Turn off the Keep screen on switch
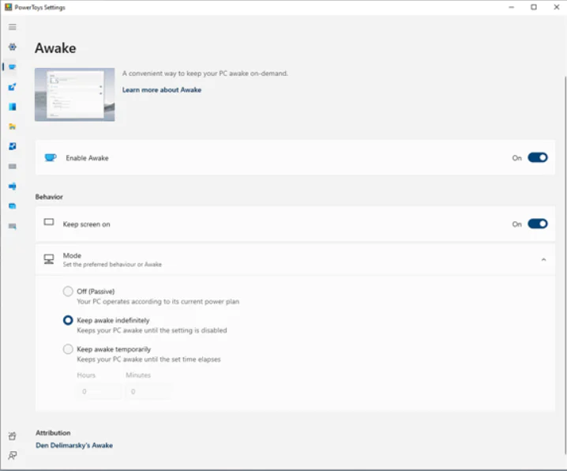The height and width of the screenshot is (471, 567). [x=537, y=224]
